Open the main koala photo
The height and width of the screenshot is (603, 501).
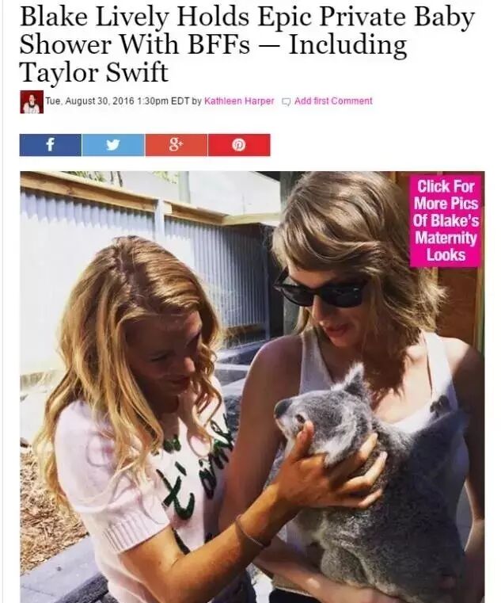point(252,387)
